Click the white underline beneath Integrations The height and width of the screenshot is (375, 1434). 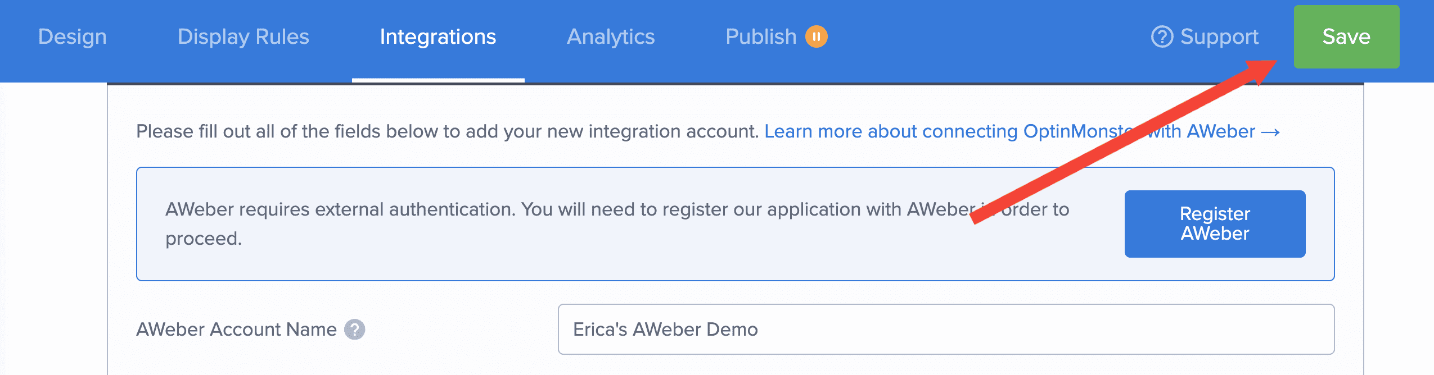(x=438, y=80)
